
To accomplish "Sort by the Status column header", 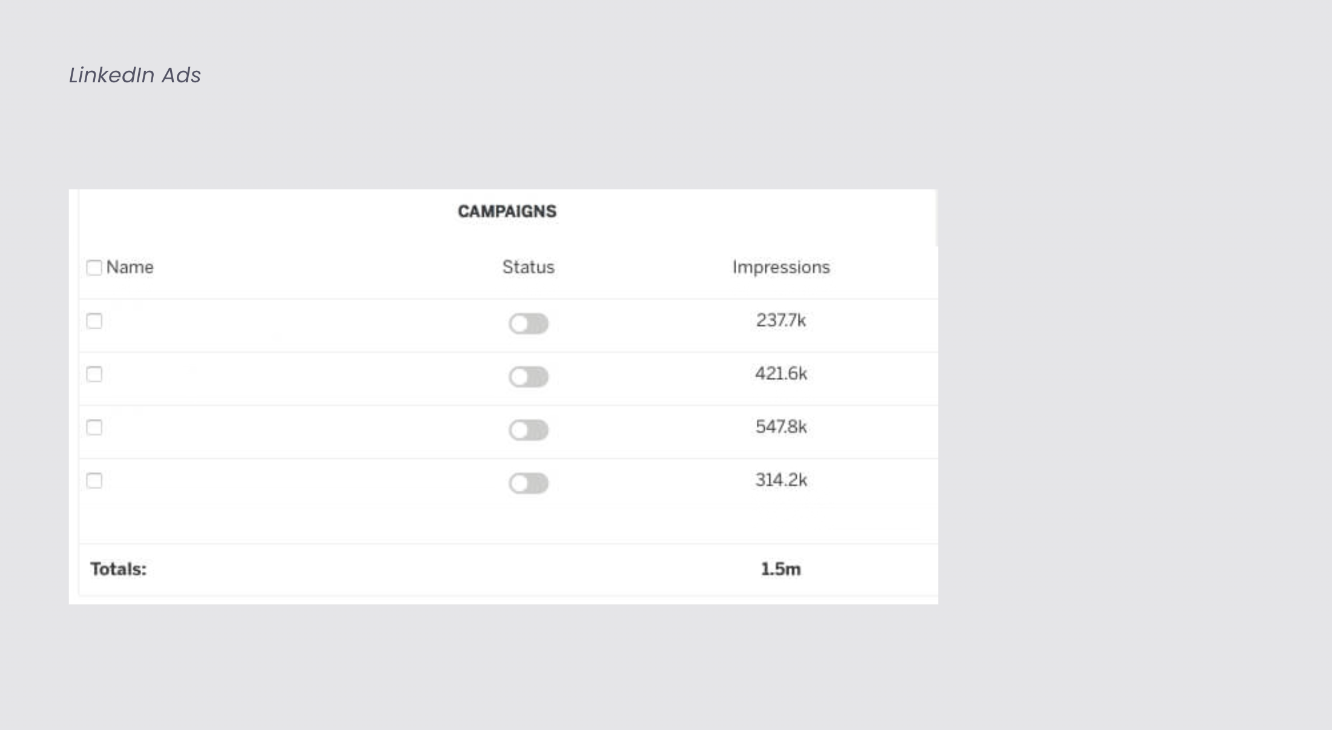I will pyautogui.click(x=528, y=267).
